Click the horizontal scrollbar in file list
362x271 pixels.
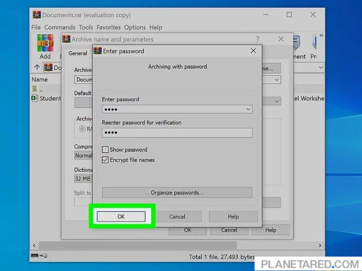pos(174,245)
